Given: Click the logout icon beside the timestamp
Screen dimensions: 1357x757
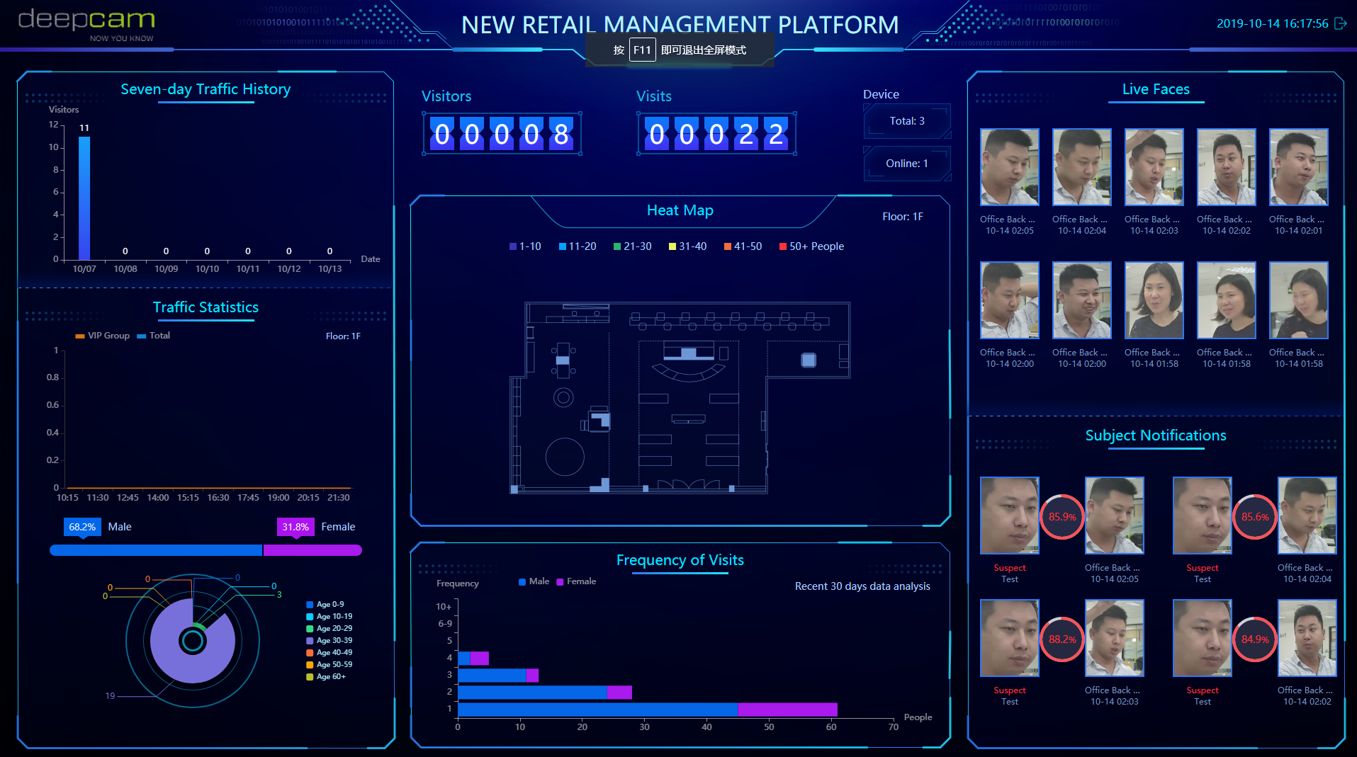Looking at the screenshot, I should [1340, 23].
